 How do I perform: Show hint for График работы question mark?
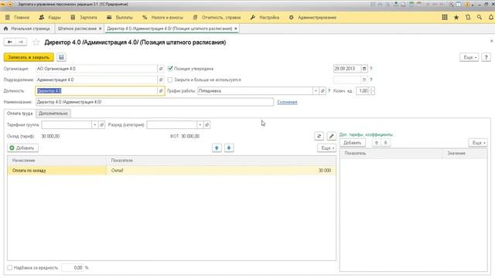coord(329,91)
